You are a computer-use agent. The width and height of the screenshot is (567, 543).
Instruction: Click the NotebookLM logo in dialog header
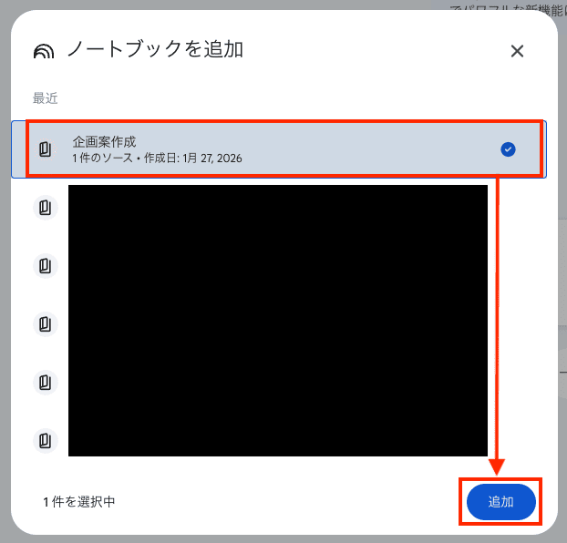44,51
